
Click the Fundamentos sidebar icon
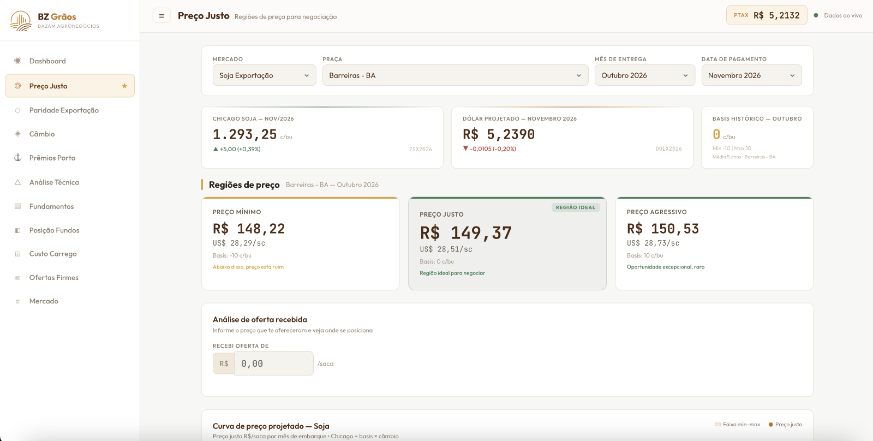17,206
